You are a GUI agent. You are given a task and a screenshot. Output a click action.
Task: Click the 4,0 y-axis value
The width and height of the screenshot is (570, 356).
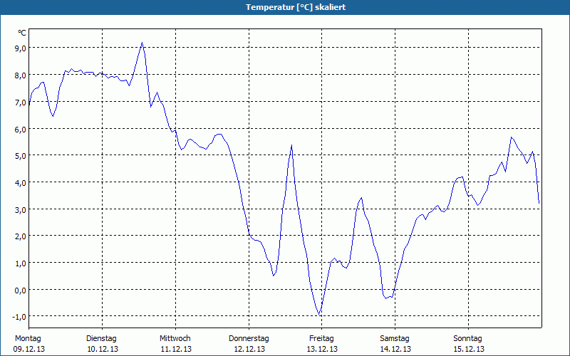click(20, 183)
